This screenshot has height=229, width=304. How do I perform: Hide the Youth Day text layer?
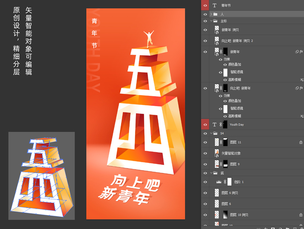click(x=205, y=124)
